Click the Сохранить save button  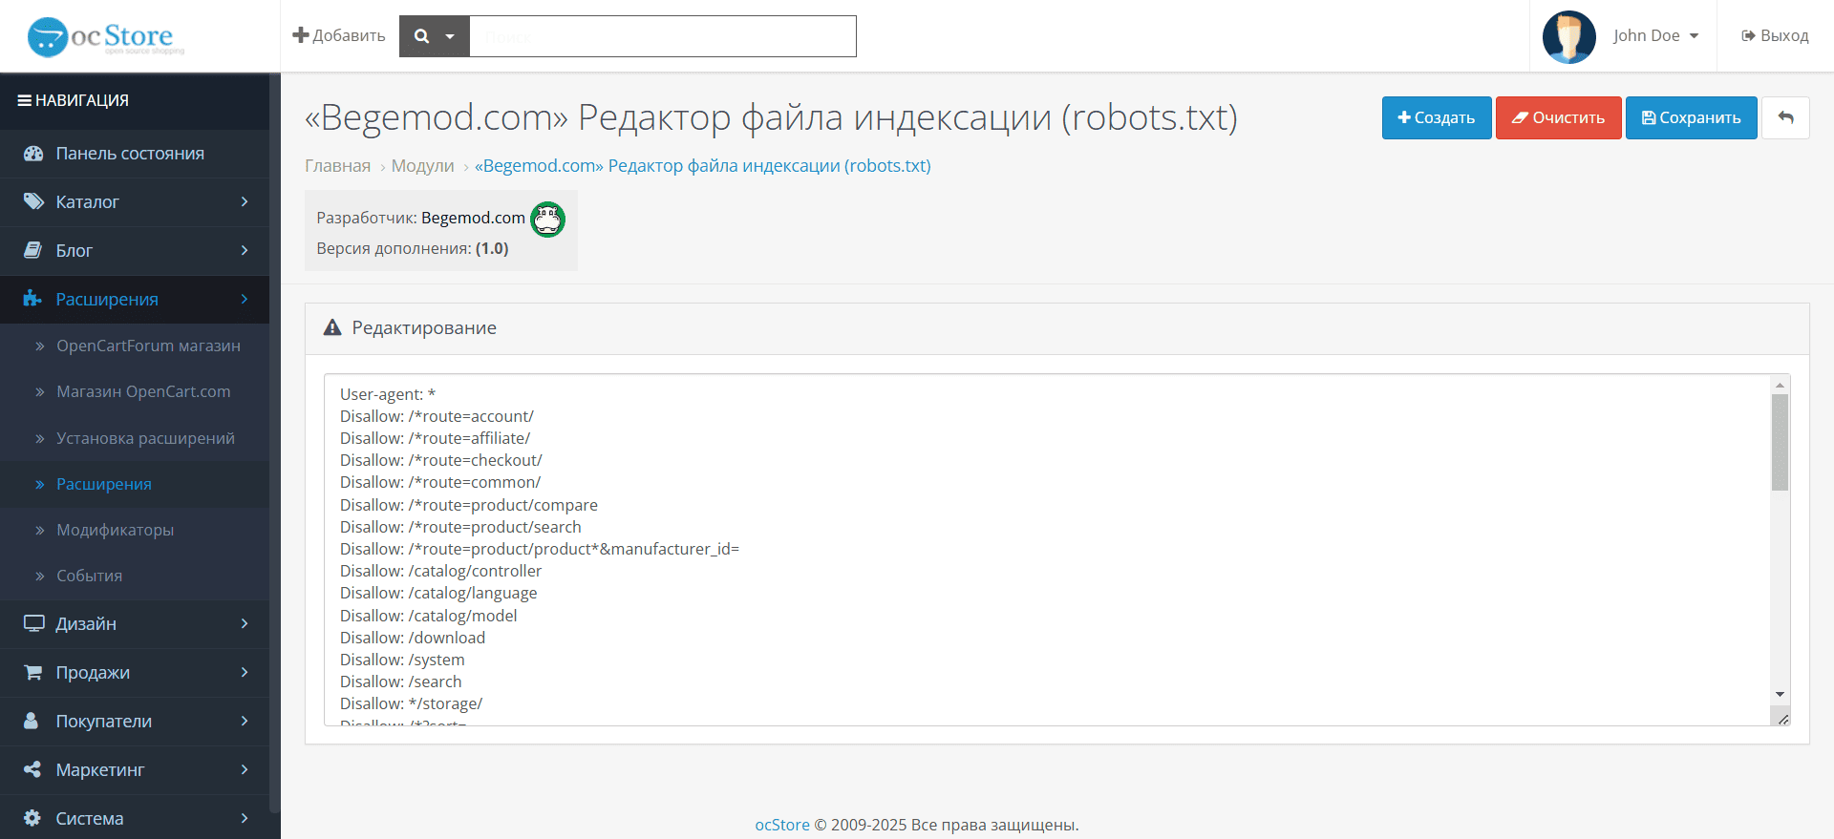(x=1692, y=118)
